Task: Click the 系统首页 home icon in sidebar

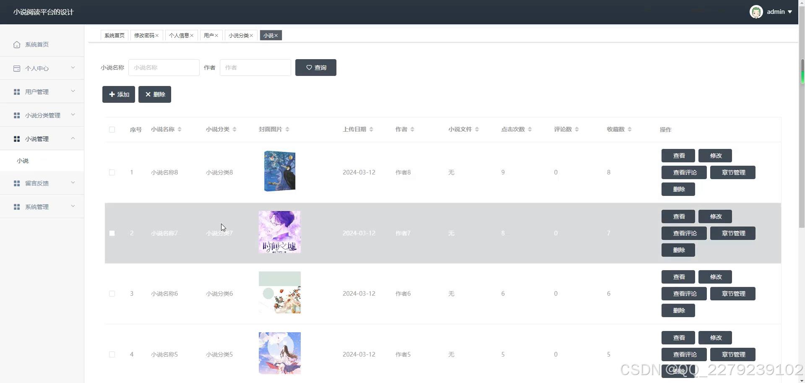Action: (x=17, y=44)
